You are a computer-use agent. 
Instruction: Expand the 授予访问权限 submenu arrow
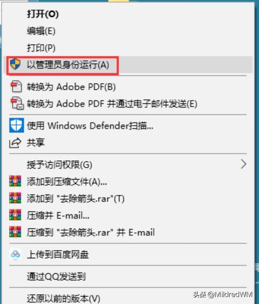pos(243,164)
